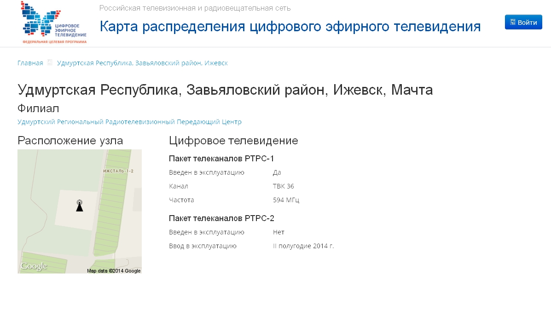Click the II полугодие 2014 г. launch date
The image size is (551, 336).
303,246
